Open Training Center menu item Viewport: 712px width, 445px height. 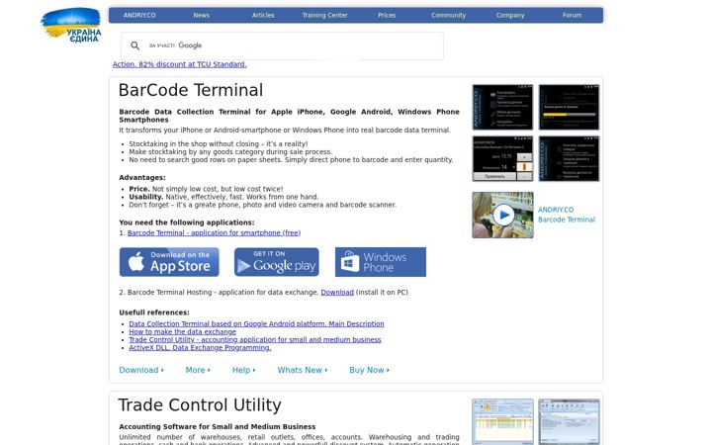pyautogui.click(x=324, y=15)
